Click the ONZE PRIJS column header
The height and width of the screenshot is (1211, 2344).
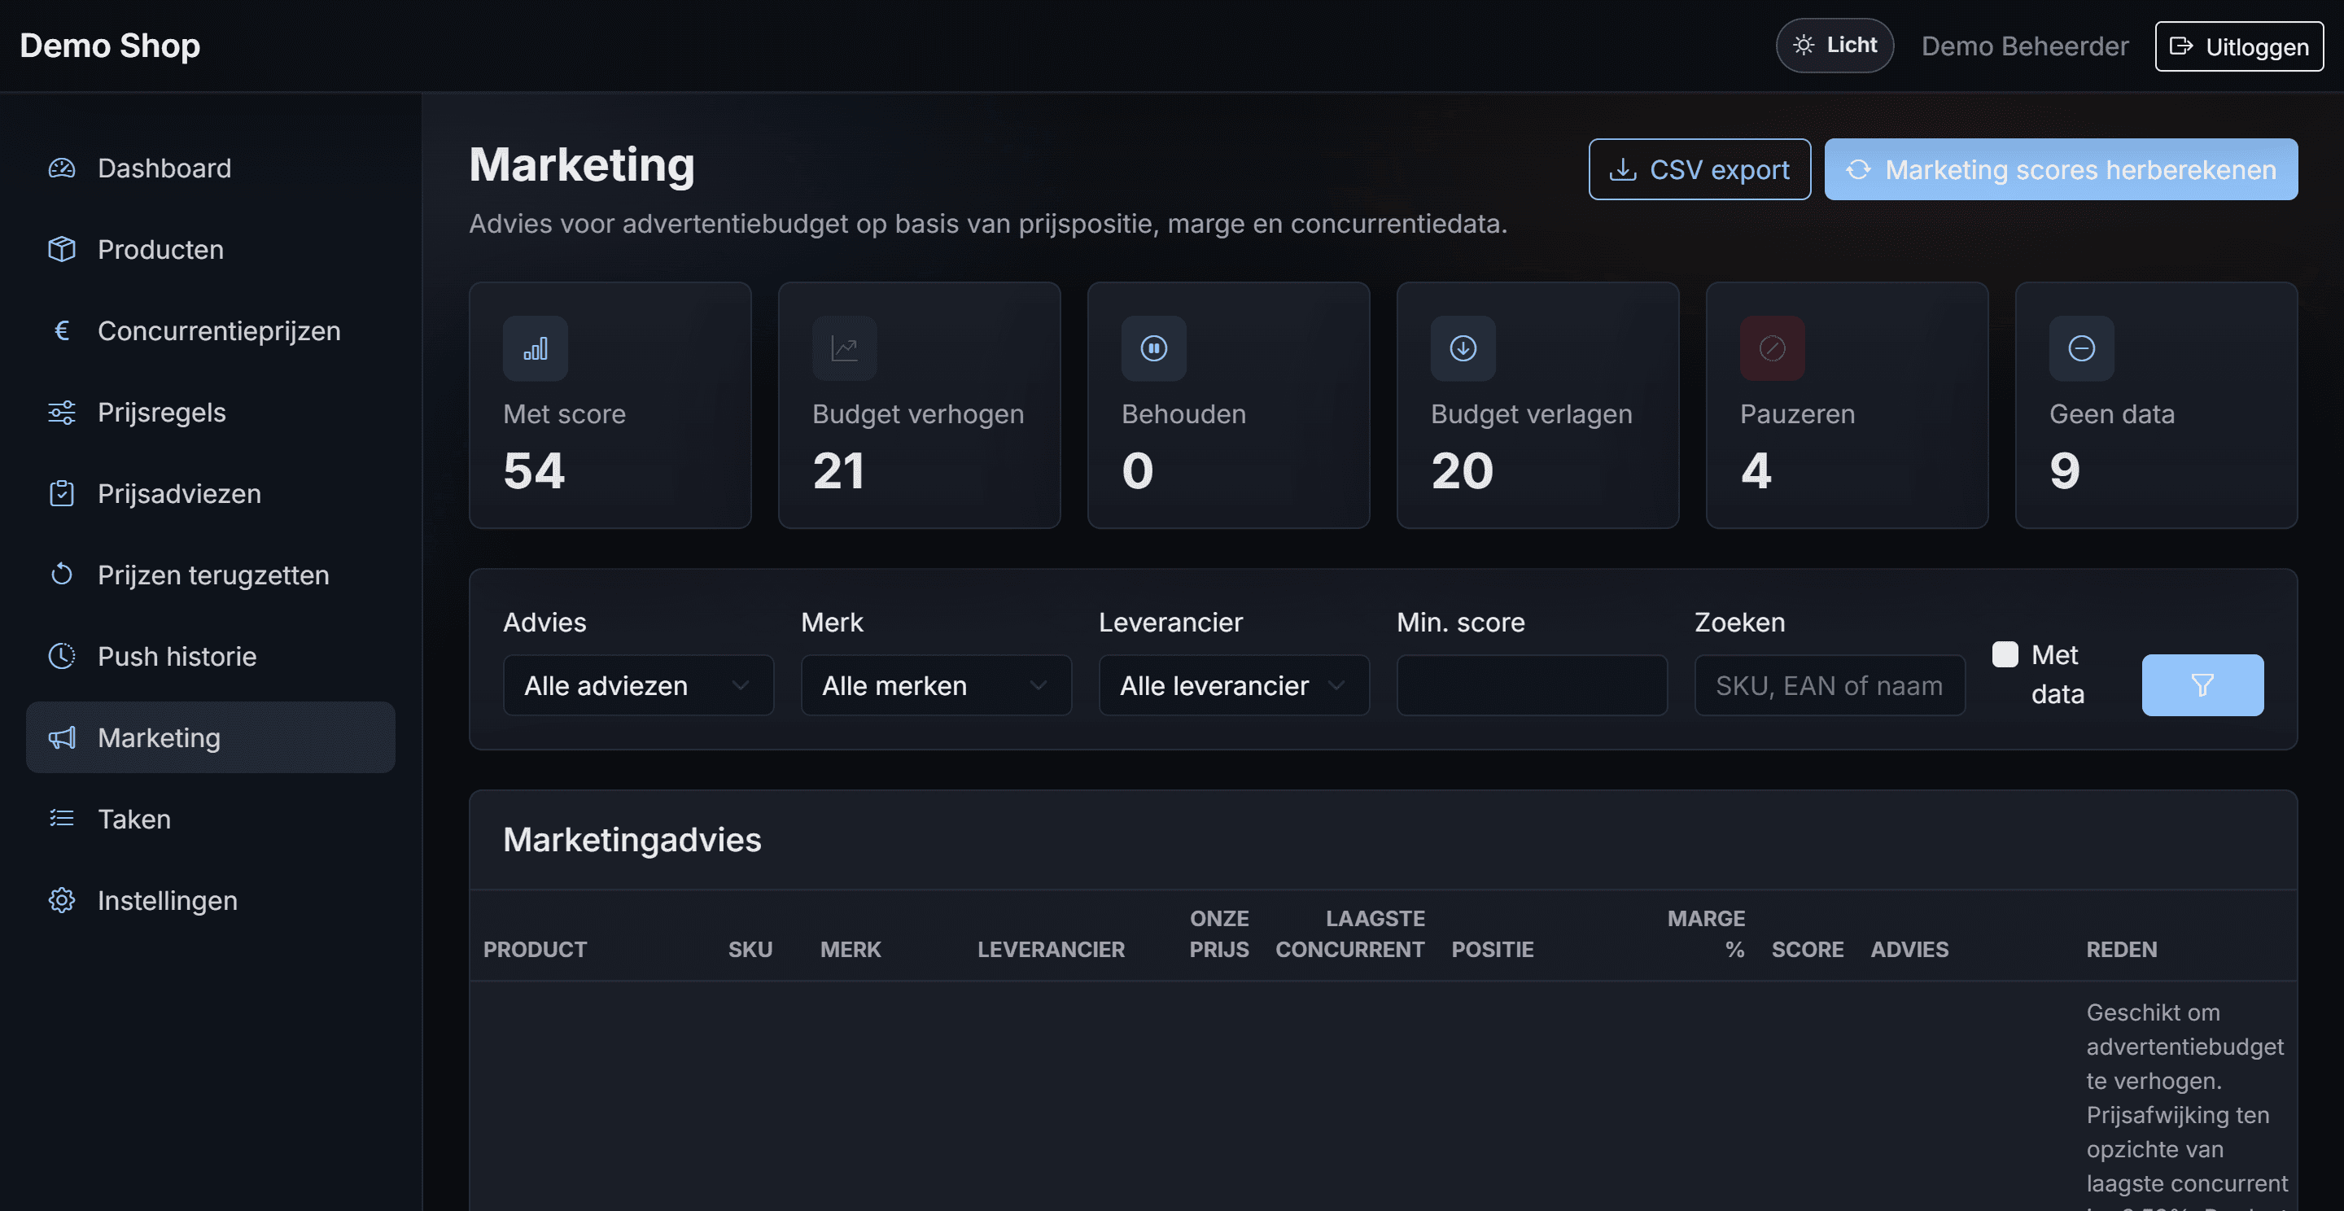(1218, 934)
